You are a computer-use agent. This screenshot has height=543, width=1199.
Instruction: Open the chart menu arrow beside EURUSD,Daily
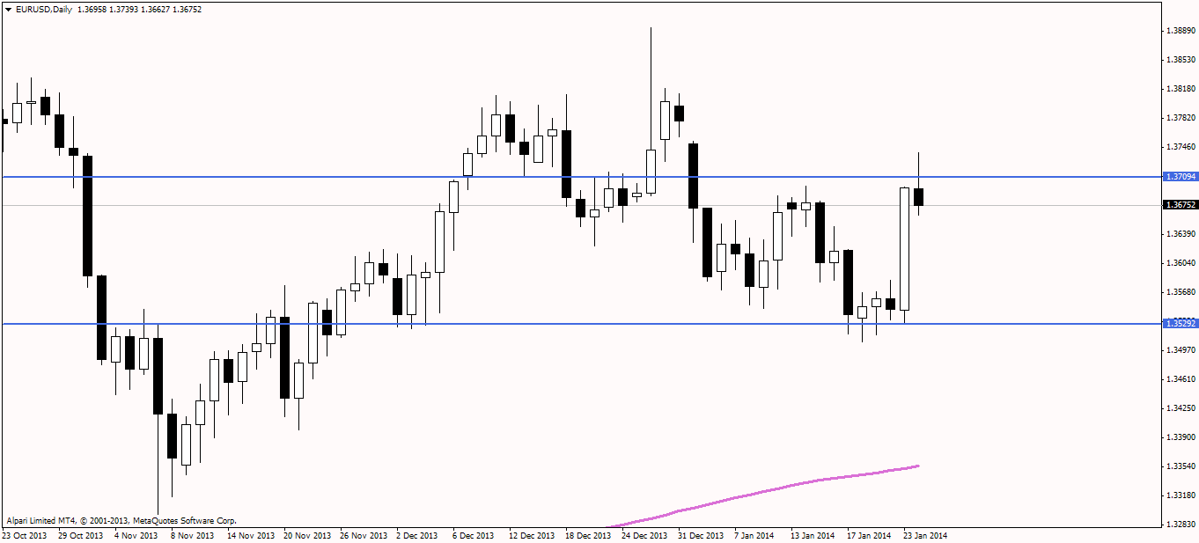8,9
